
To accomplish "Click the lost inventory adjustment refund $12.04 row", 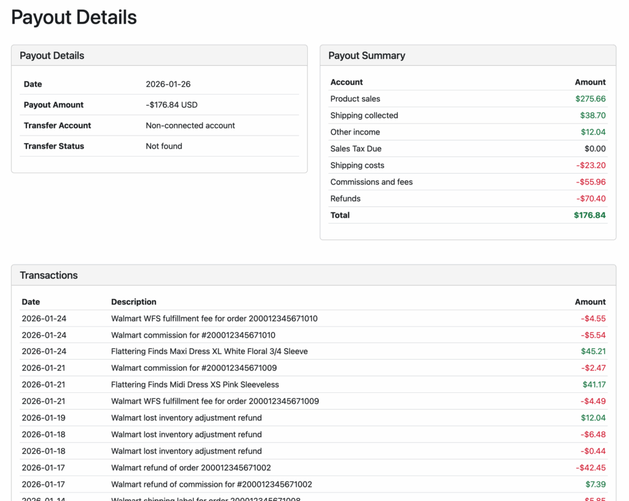I will [186, 417].
